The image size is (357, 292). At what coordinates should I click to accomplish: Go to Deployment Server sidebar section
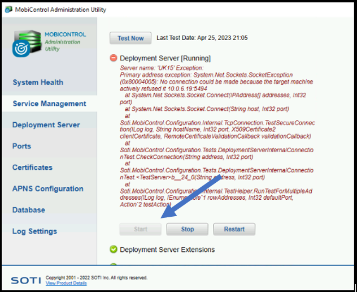(46, 125)
